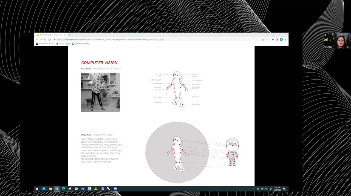The width and height of the screenshot is (351, 196).
Task: Go back using the Chrome back arrow
Action: pyautogui.click(x=37, y=39)
